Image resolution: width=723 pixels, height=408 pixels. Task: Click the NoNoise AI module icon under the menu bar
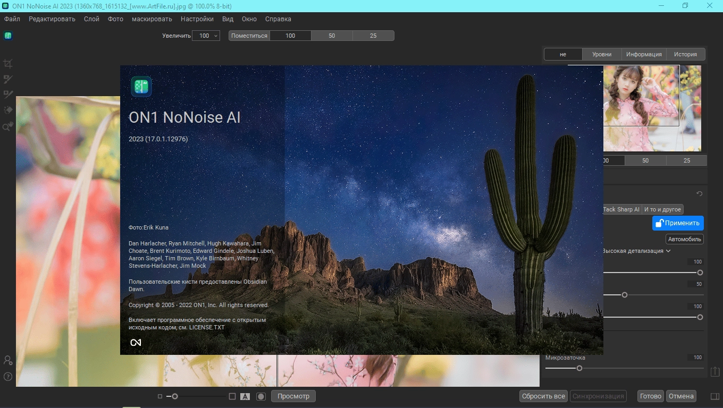(8, 36)
